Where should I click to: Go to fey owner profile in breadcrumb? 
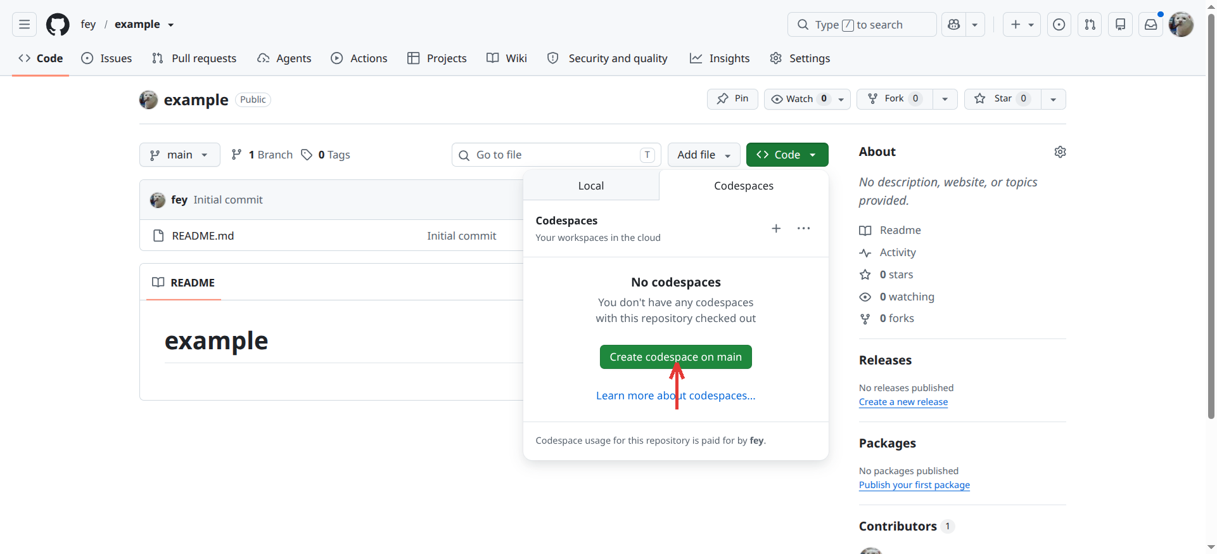pyautogui.click(x=88, y=25)
